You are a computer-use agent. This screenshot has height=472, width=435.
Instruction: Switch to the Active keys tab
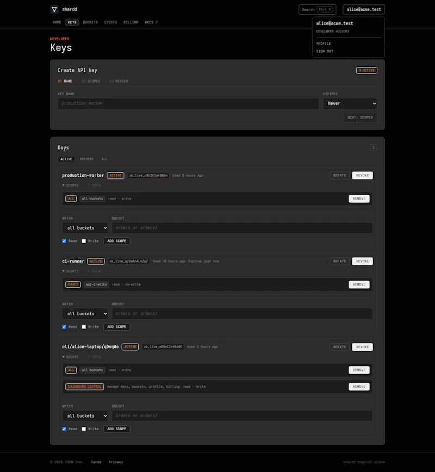(x=66, y=159)
